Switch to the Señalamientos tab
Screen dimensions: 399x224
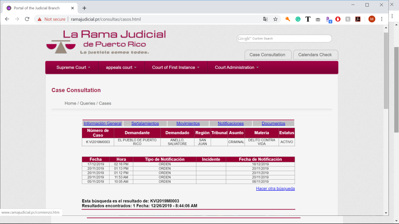145,124
